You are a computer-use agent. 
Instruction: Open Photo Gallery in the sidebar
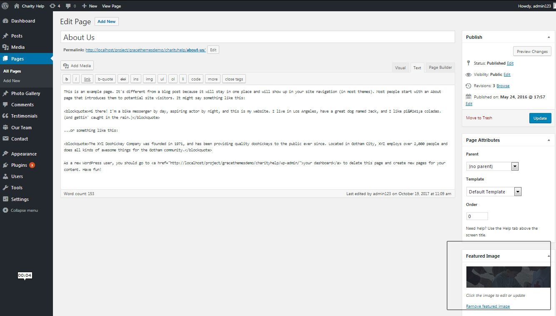click(25, 93)
